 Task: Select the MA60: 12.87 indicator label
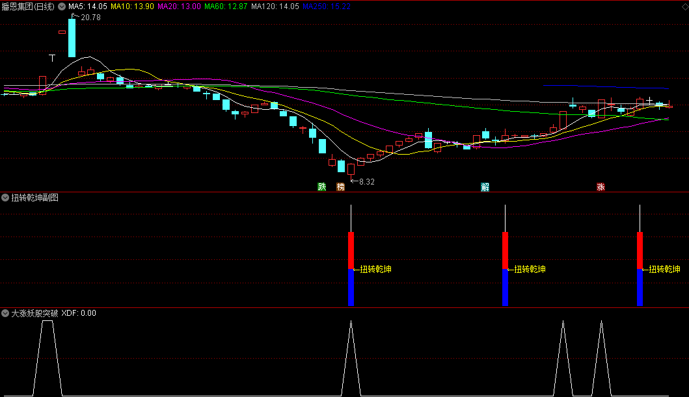[x=226, y=6]
